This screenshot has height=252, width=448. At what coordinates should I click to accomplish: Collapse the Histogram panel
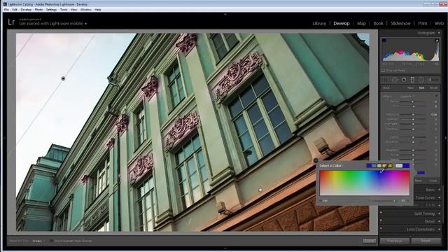point(439,33)
